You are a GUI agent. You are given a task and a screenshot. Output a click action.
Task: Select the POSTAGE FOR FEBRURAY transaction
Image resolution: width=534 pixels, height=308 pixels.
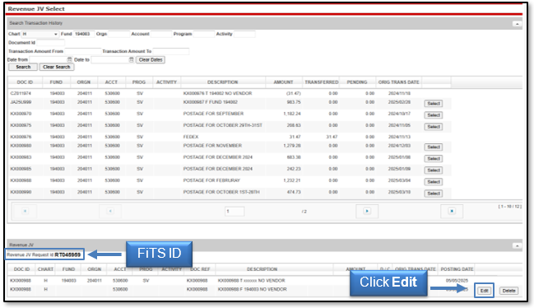434,182
